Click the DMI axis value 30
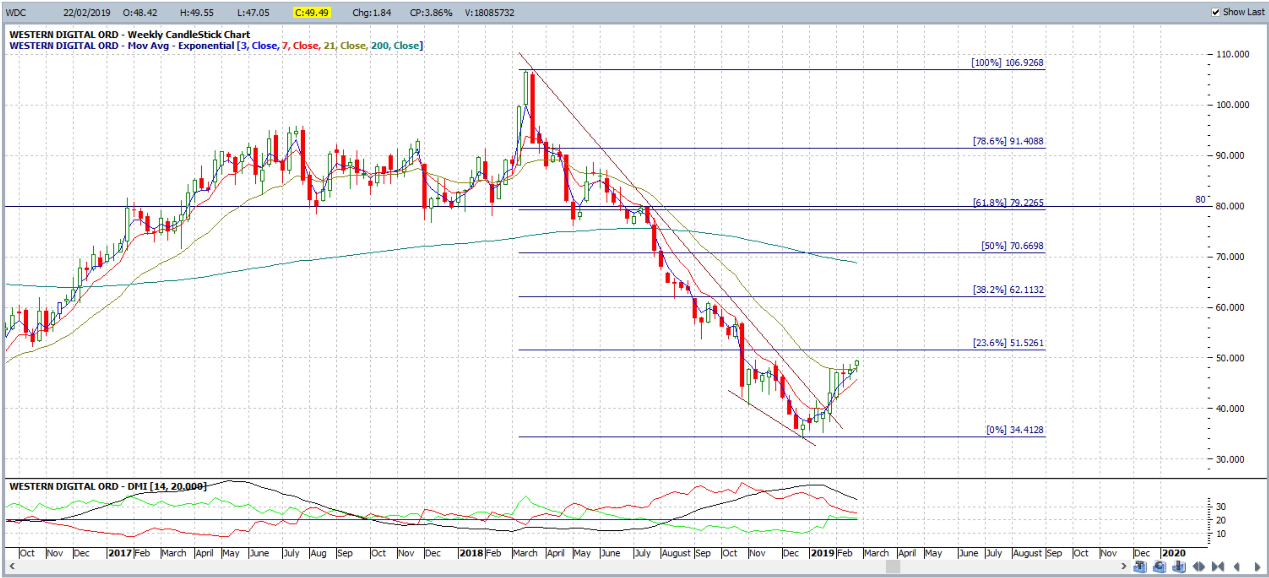This screenshot has width=1269, height=578. coord(1221,507)
